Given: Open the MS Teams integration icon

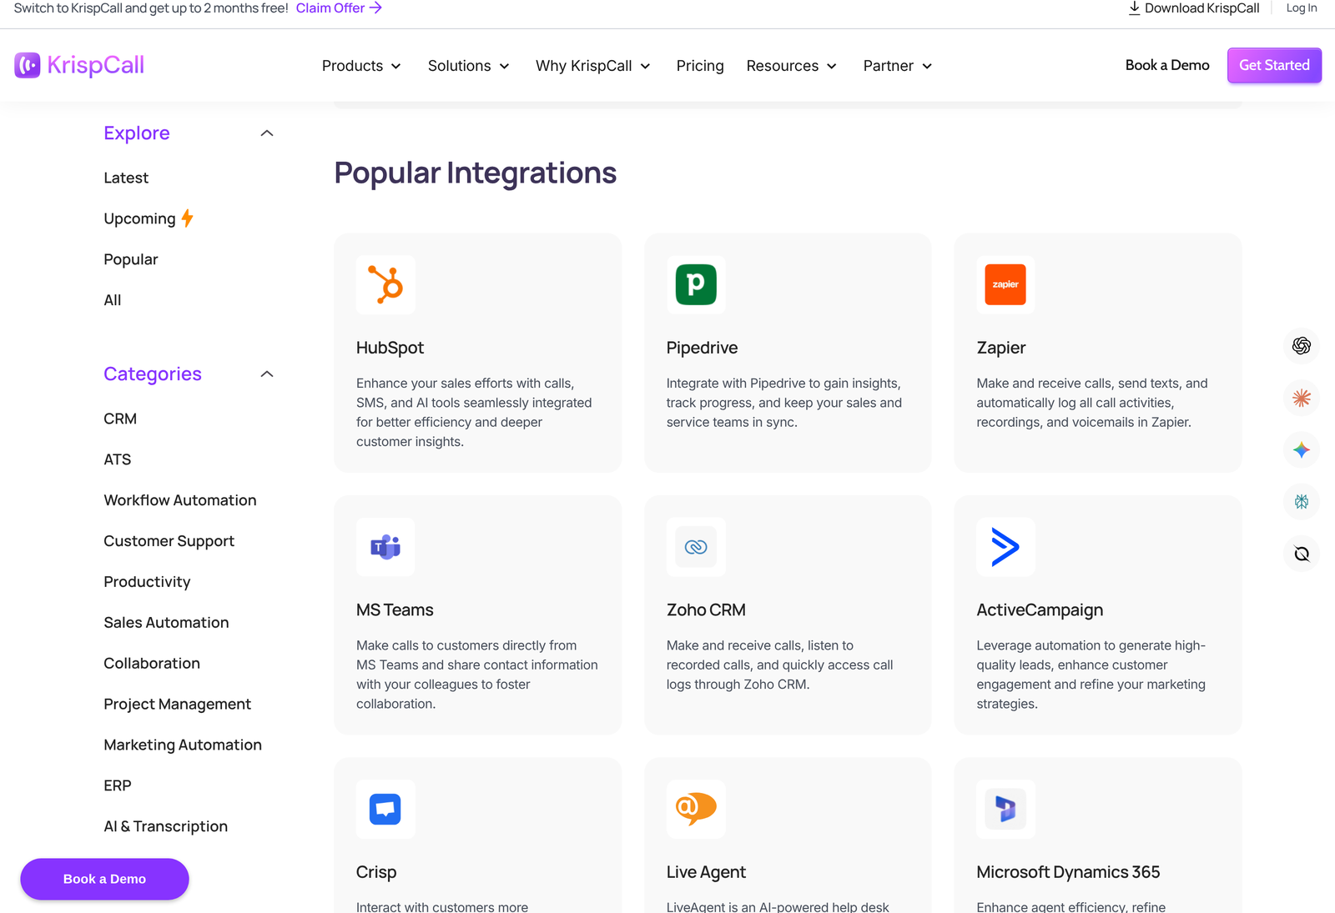Looking at the screenshot, I should pos(385,547).
